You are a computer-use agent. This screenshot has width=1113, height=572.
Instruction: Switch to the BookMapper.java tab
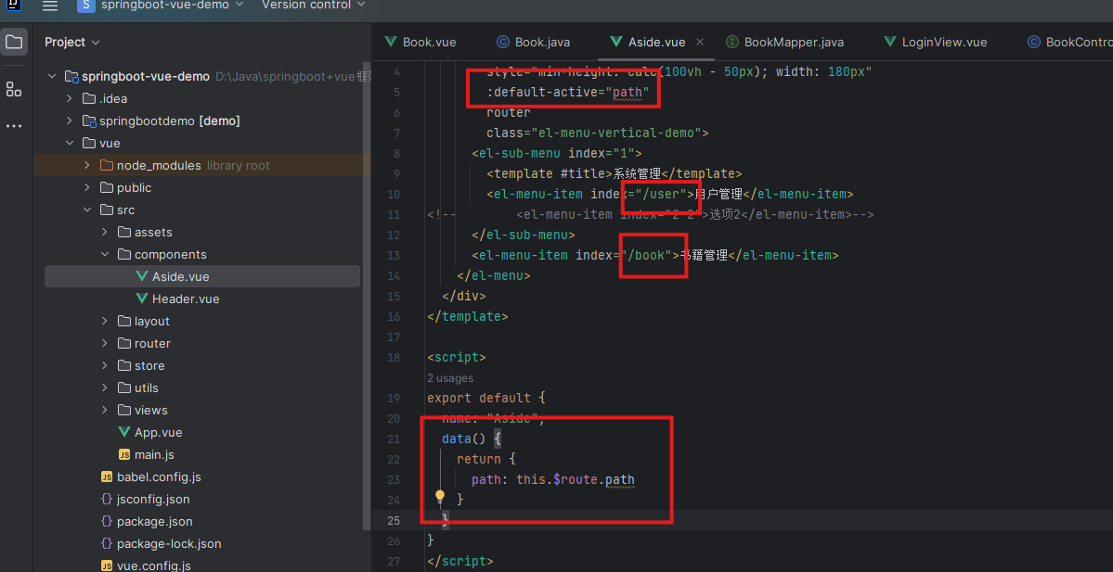coord(785,42)
